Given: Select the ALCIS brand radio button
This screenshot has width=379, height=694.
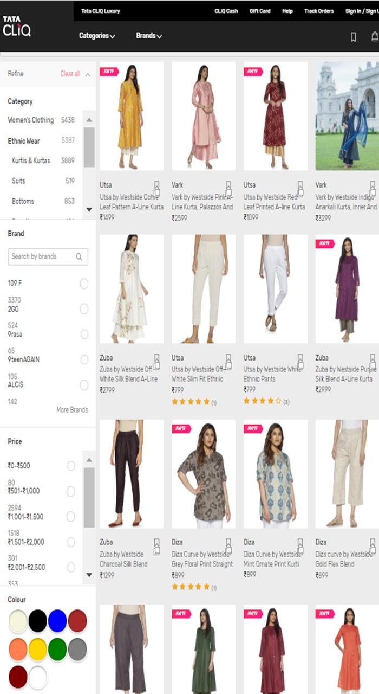Looking at the screenshot, I should point(84,385).
